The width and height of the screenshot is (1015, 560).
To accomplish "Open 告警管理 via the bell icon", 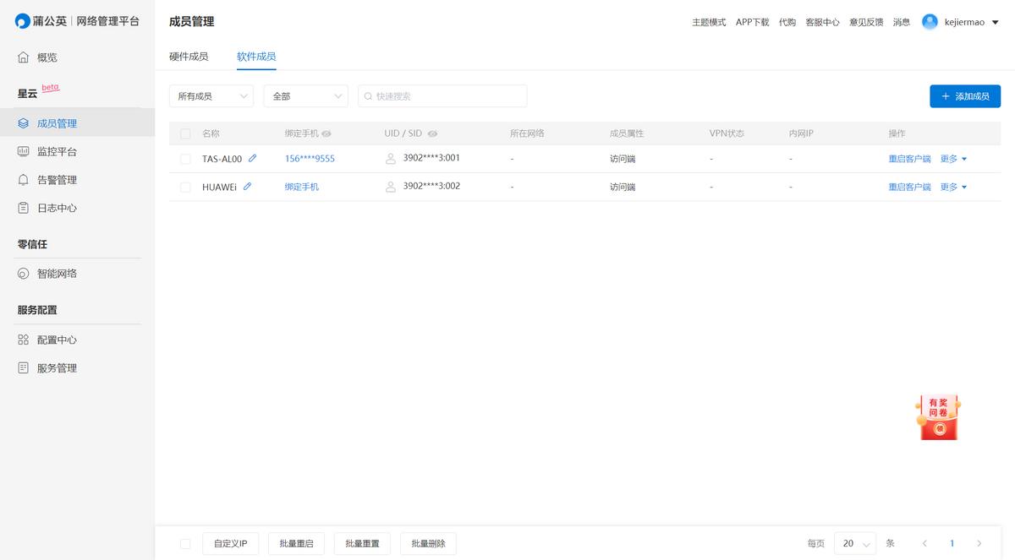I will click(24, 180).
